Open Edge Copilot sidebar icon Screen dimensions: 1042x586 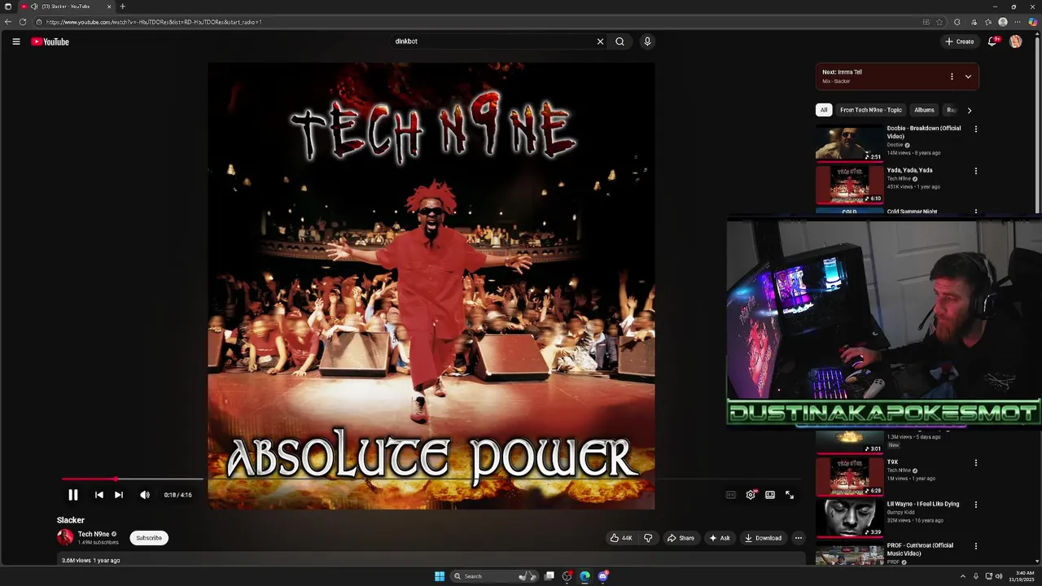(1032, 22)
